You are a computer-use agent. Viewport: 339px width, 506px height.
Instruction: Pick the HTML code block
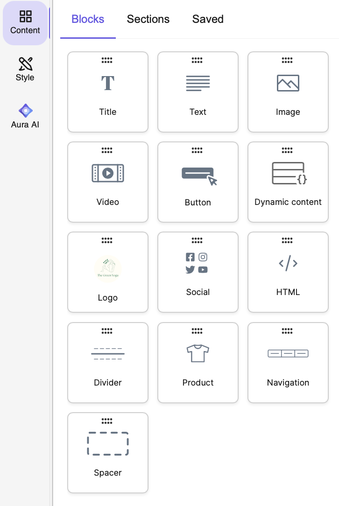tap(288, 272)
